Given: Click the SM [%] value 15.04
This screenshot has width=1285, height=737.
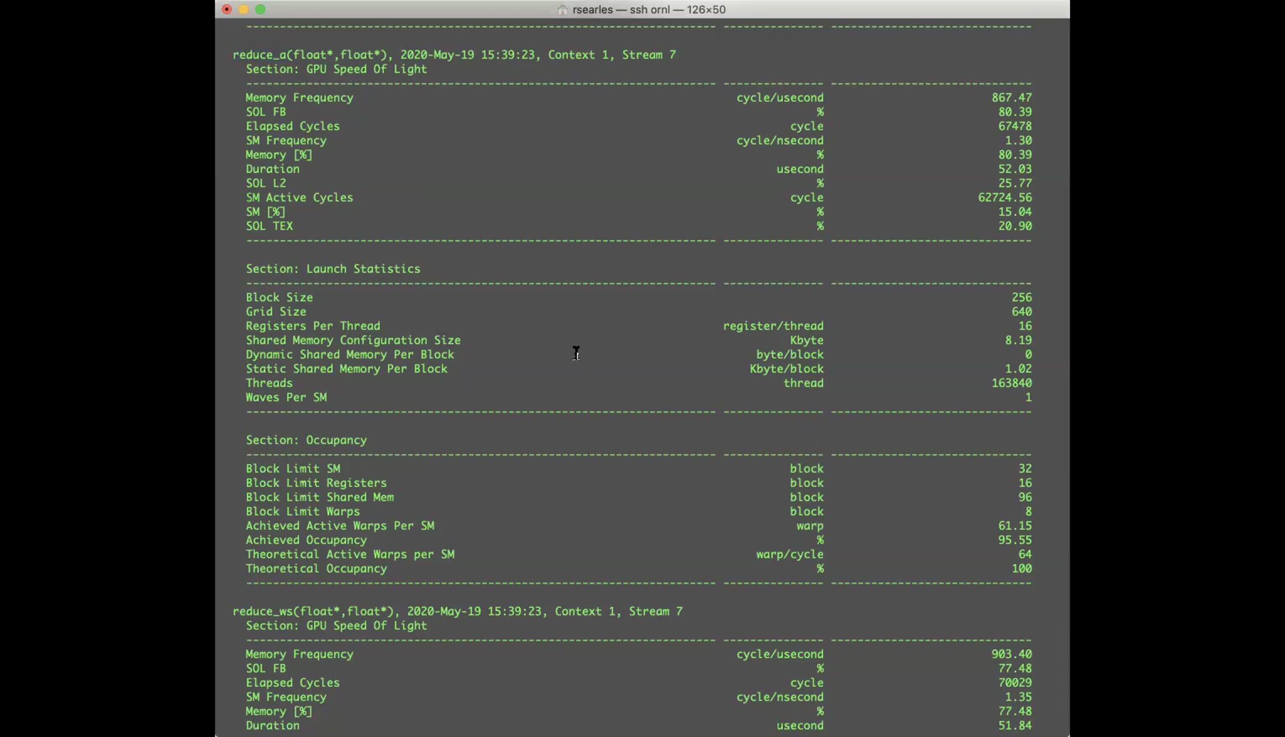Looking at the screenshot, I should pyautogui.click(x=1015, y=212).
